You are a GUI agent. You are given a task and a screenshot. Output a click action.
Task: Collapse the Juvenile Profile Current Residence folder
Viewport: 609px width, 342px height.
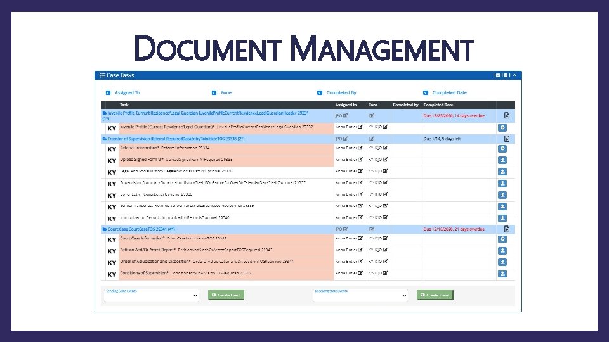(x=105, y=113)
